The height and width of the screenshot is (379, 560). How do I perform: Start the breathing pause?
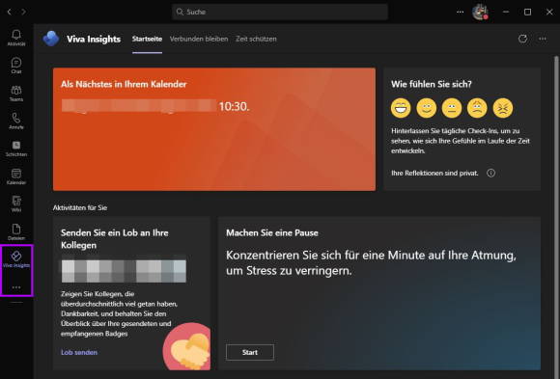coord(250,352)
